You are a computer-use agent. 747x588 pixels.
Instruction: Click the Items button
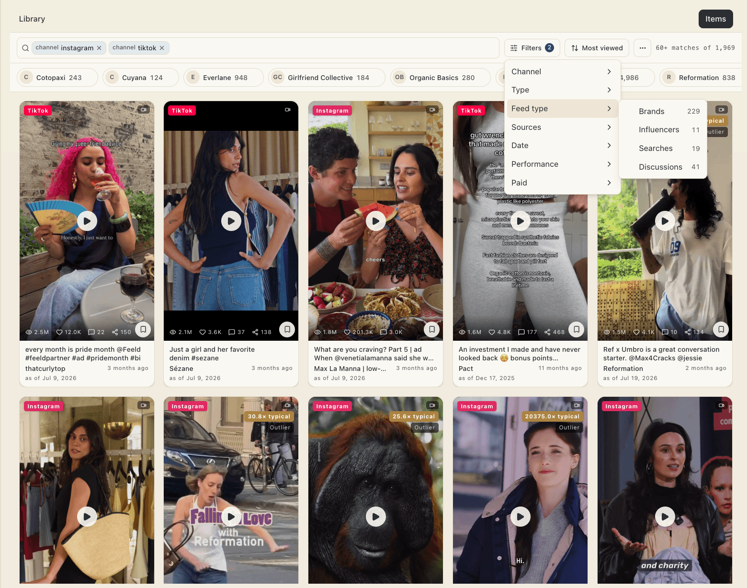[x=715, y=19]
